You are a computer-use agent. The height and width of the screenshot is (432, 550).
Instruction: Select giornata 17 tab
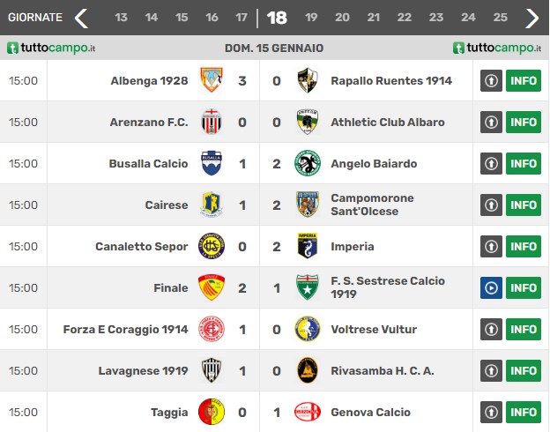tap(242, 18)
